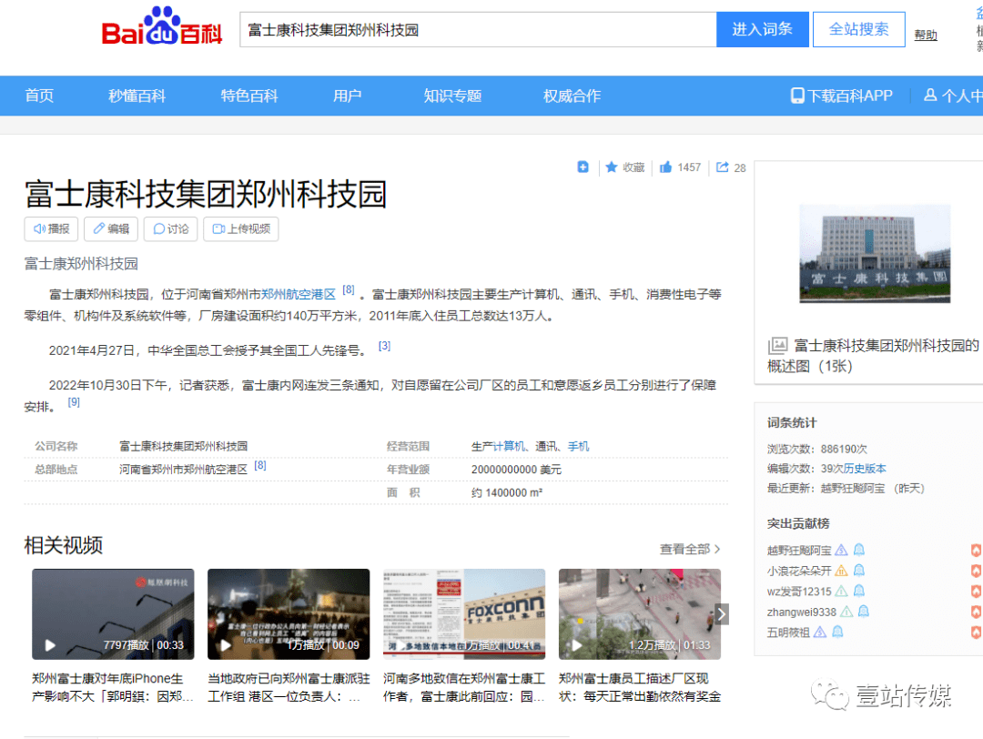Click the video carousel next arrow

721,614
